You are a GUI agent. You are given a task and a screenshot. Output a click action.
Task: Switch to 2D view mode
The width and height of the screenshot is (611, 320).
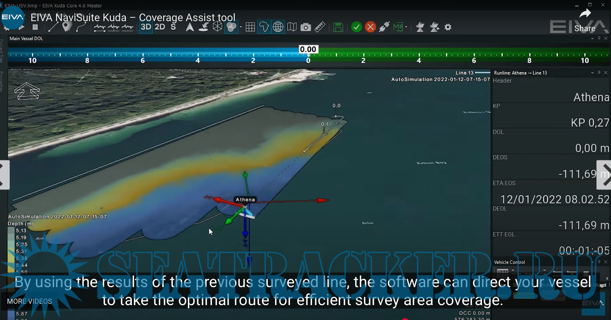pos(160,27)
